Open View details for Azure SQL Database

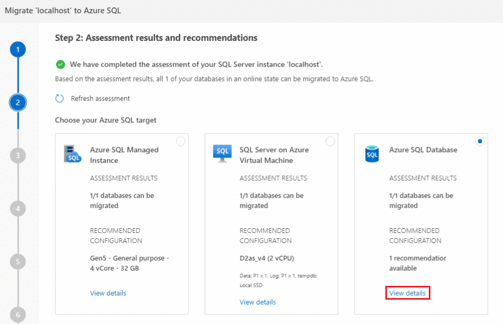pos(407,293)
